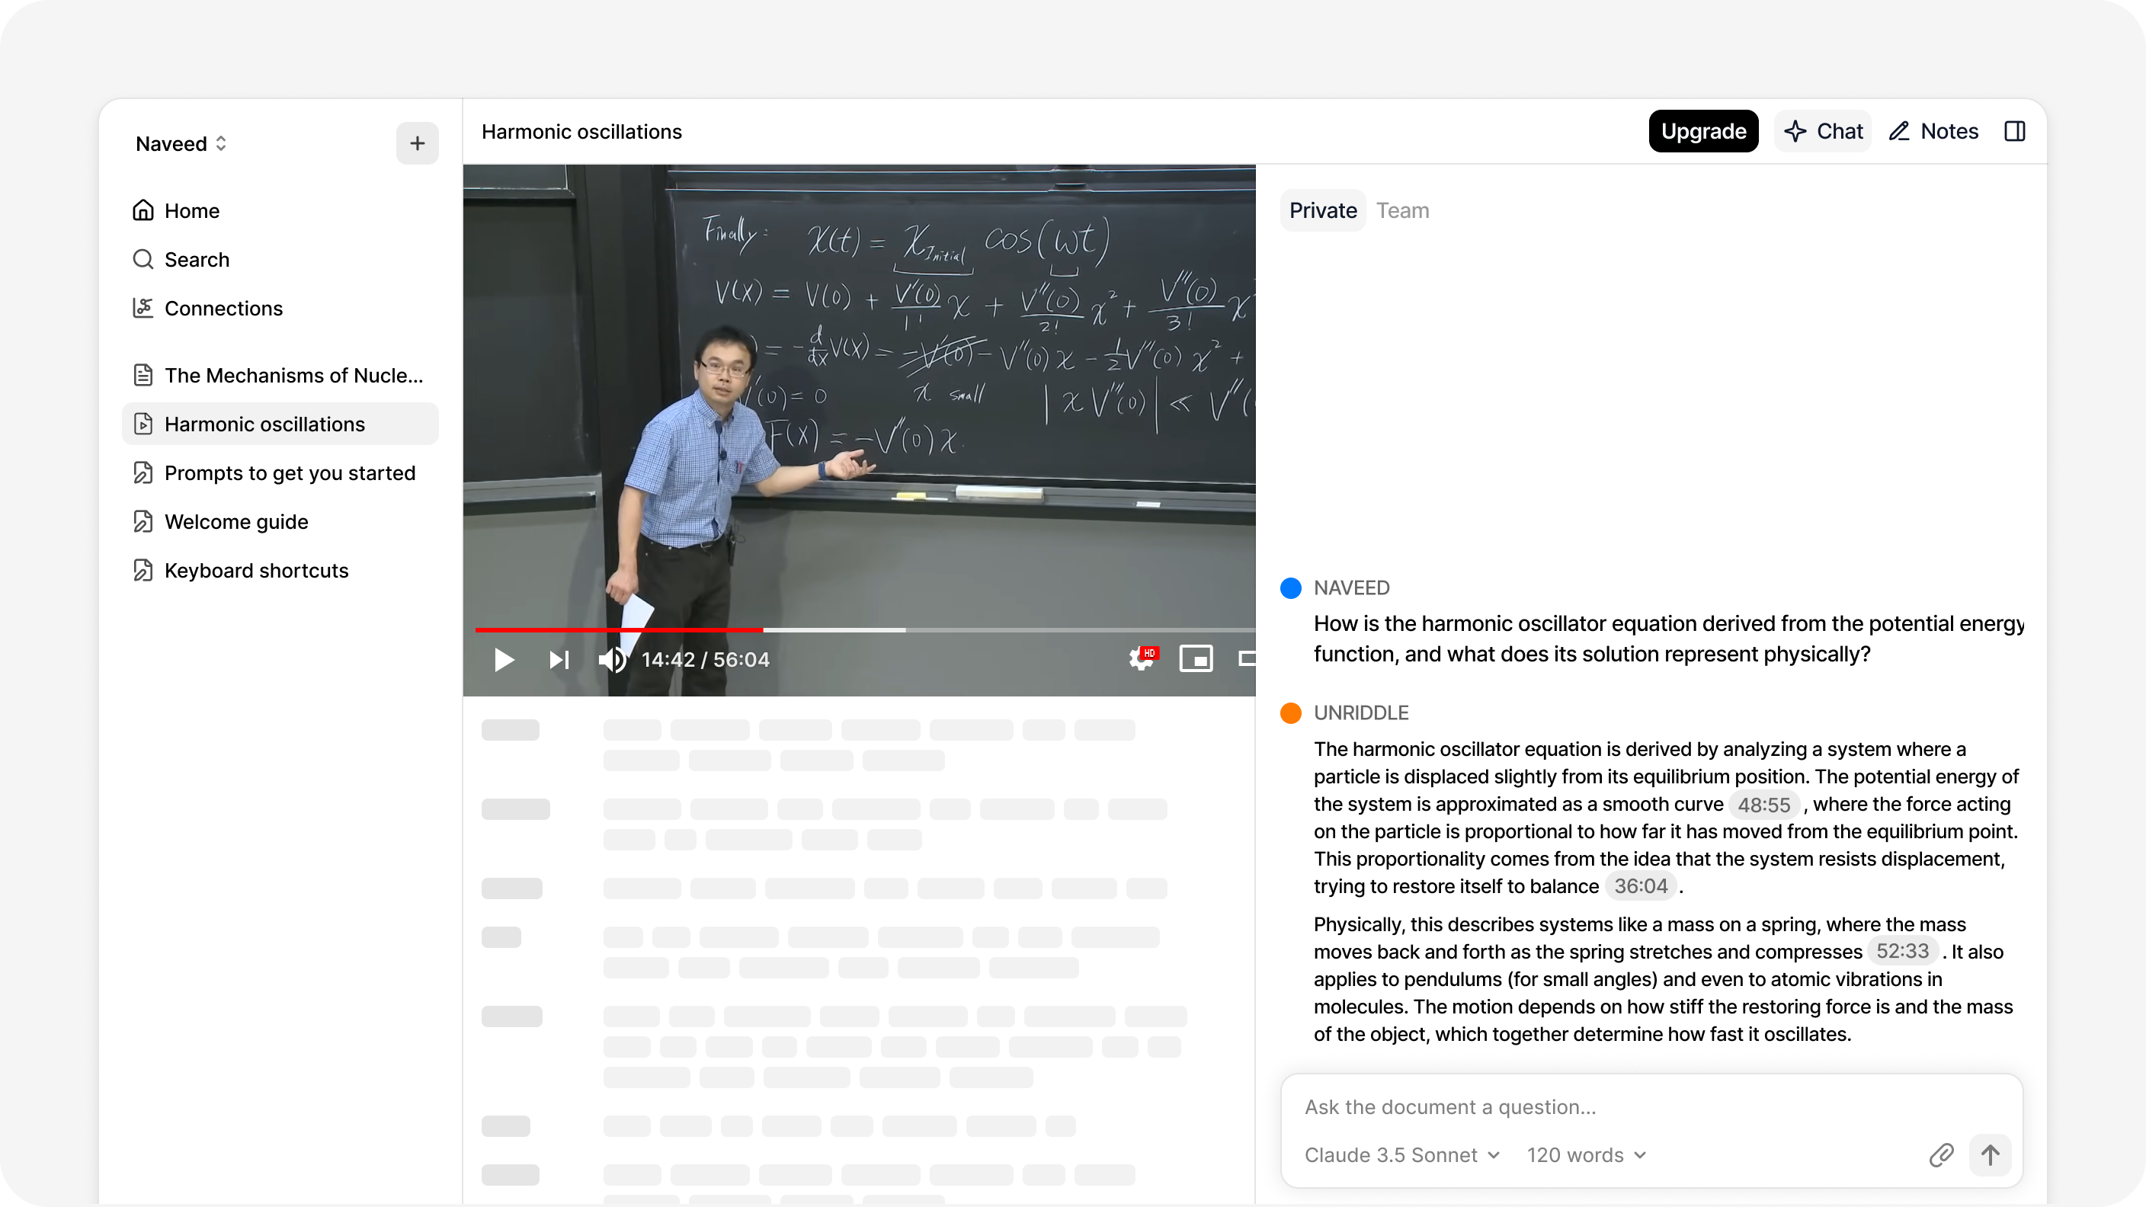Toggle the side panel layout icon
This screenshot has height=1207, width=2146.
pos(2013,131)
